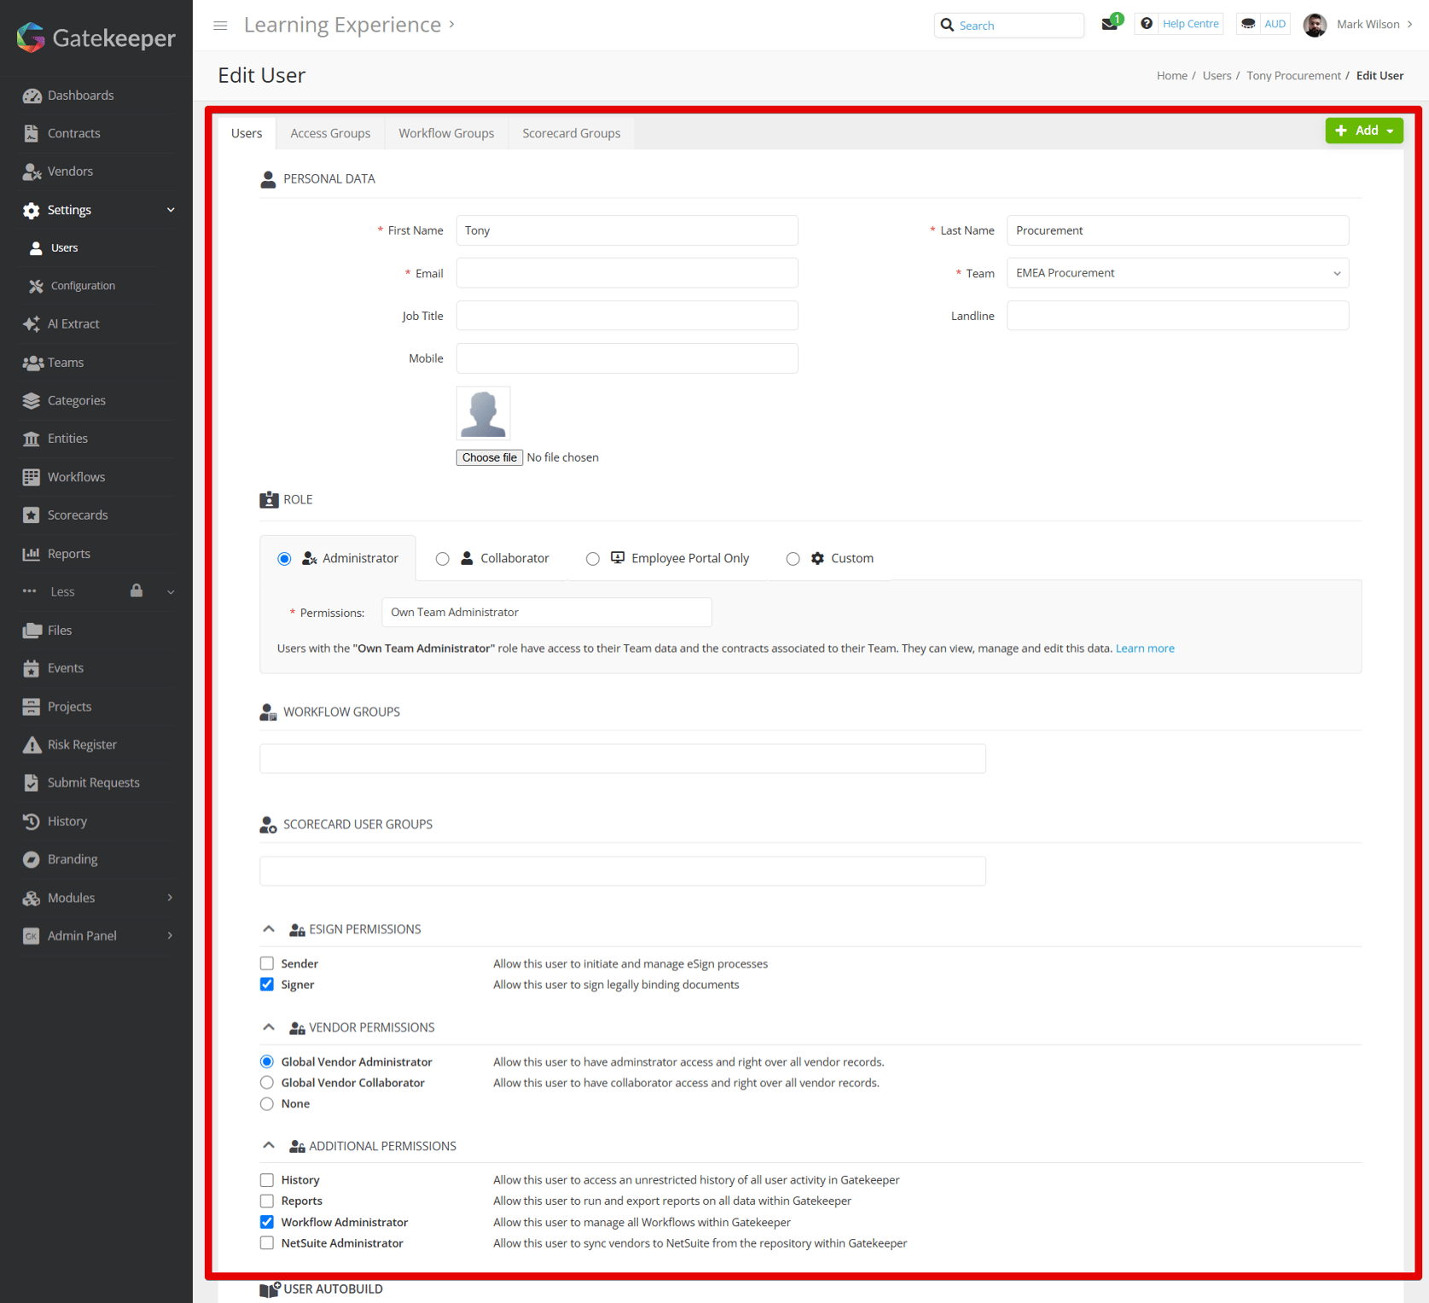Screen dimensions: 1429x1303
Task: Click the Email input field
Action: click(627, 273)
